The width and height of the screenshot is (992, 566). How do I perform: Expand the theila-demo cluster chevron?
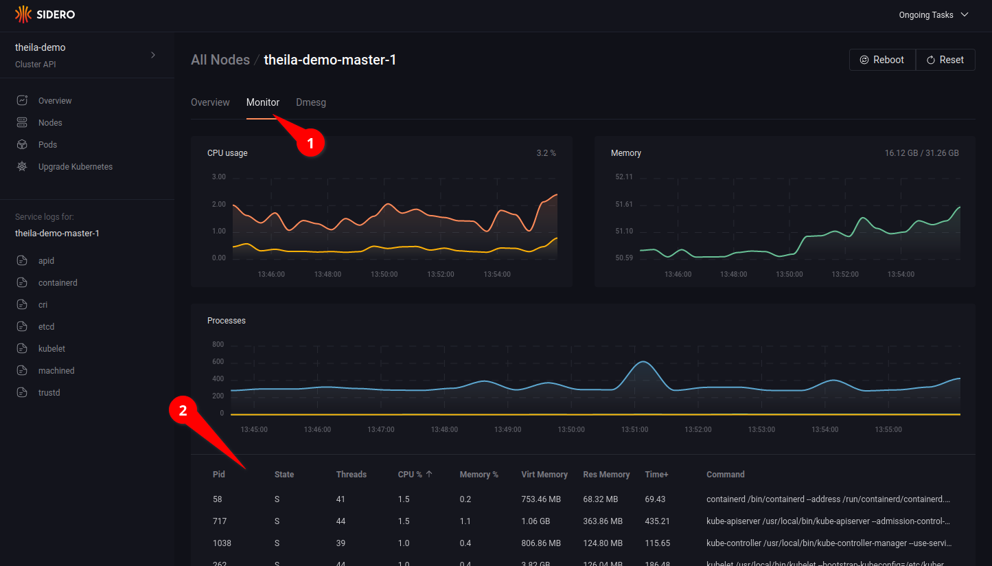click(x=153, y=55)
